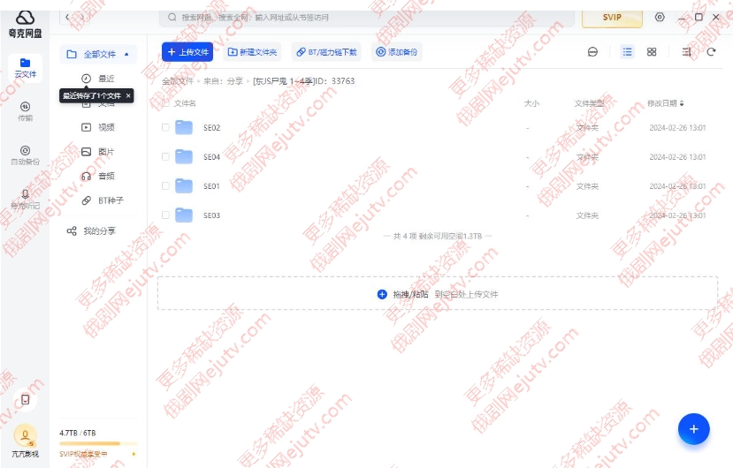Open the BT种子 category
Image resolution: width=733 pixels, height=468 pixels.
(x=103, y=200)
